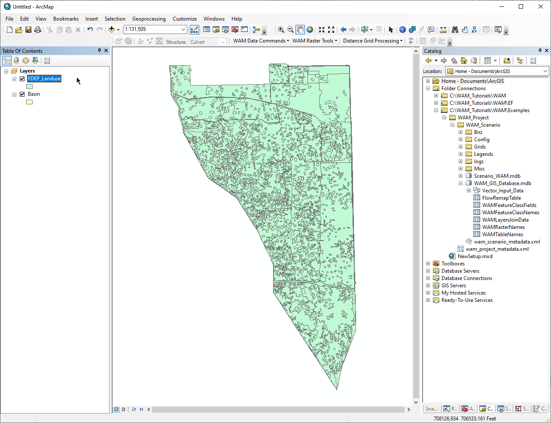
Task: Save the map document
Action: [28, 30]
